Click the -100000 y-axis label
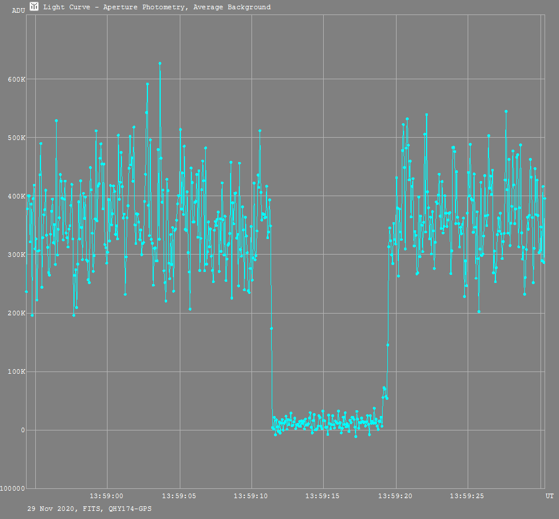This screenshot has height=519, width=559. coord(13,489)
